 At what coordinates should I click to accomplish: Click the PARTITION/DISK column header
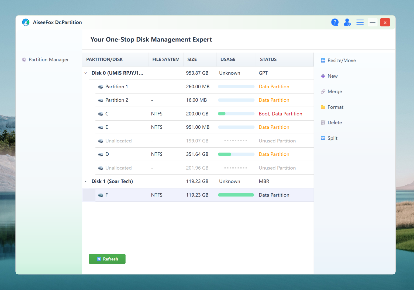pyautogui.click(x=105, y=60)
